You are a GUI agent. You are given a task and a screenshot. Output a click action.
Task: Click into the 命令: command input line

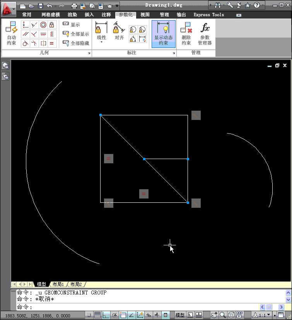138,307
